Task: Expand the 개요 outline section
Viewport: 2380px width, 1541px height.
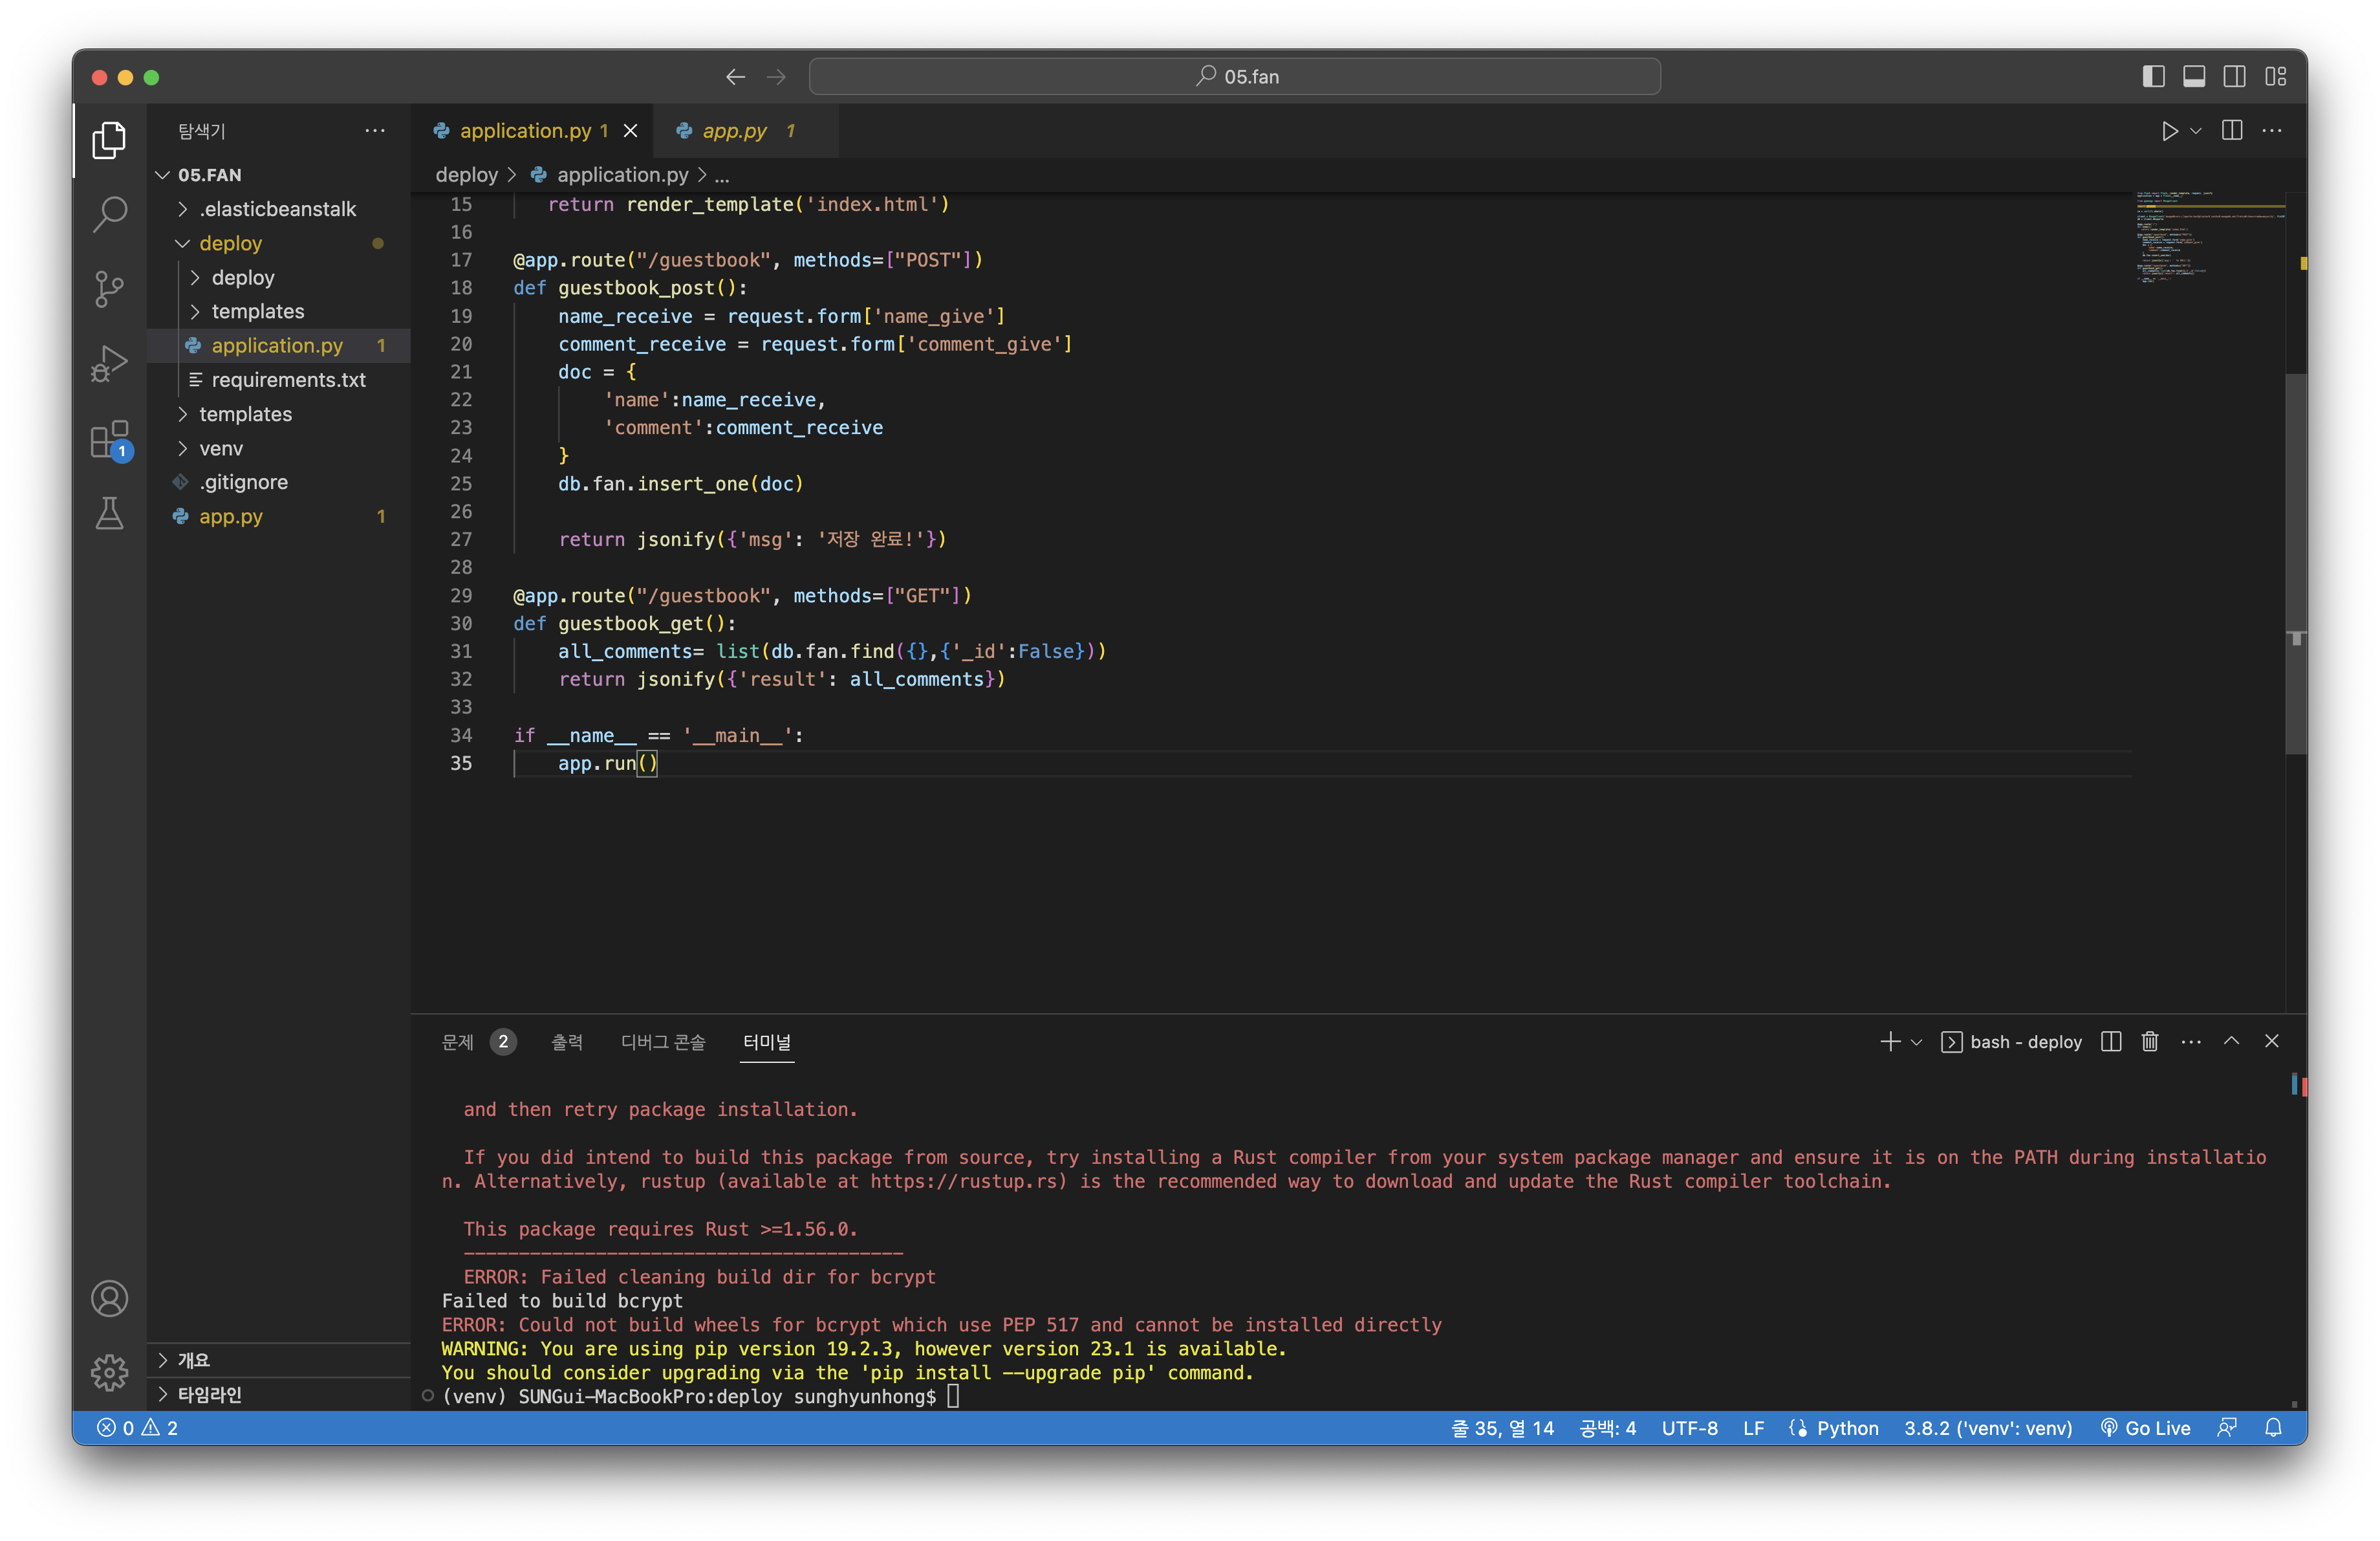Action: point(279,1360)
